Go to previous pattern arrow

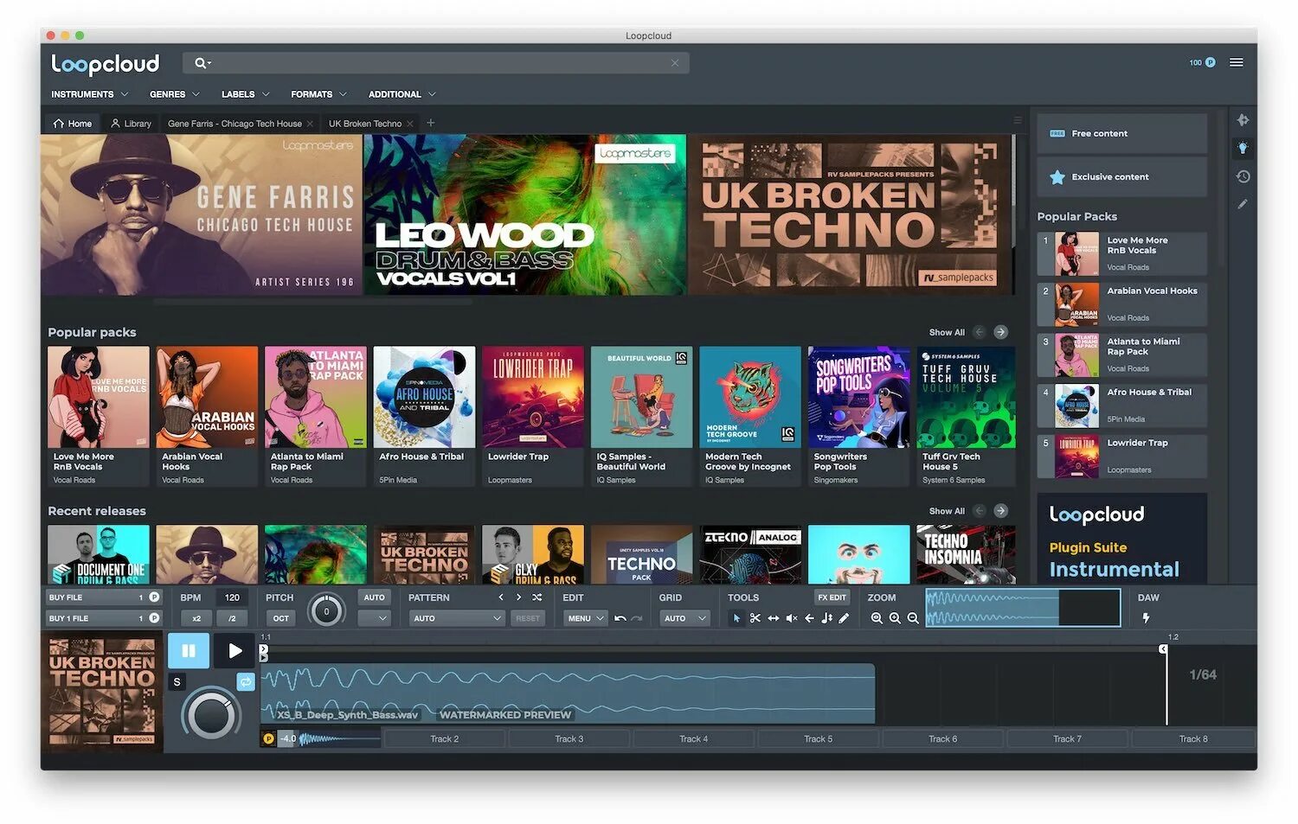(501, 597)
